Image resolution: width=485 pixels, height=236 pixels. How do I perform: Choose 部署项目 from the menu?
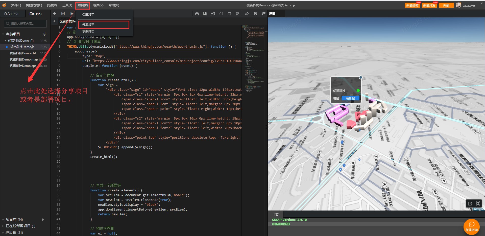tap(104, 25)
